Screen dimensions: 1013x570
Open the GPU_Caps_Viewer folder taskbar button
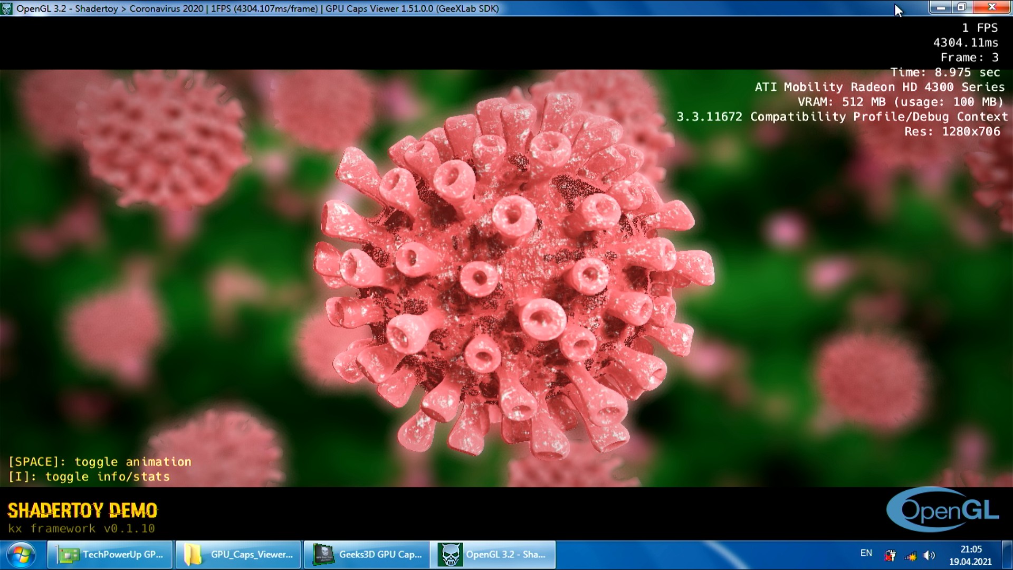(238, 555)
